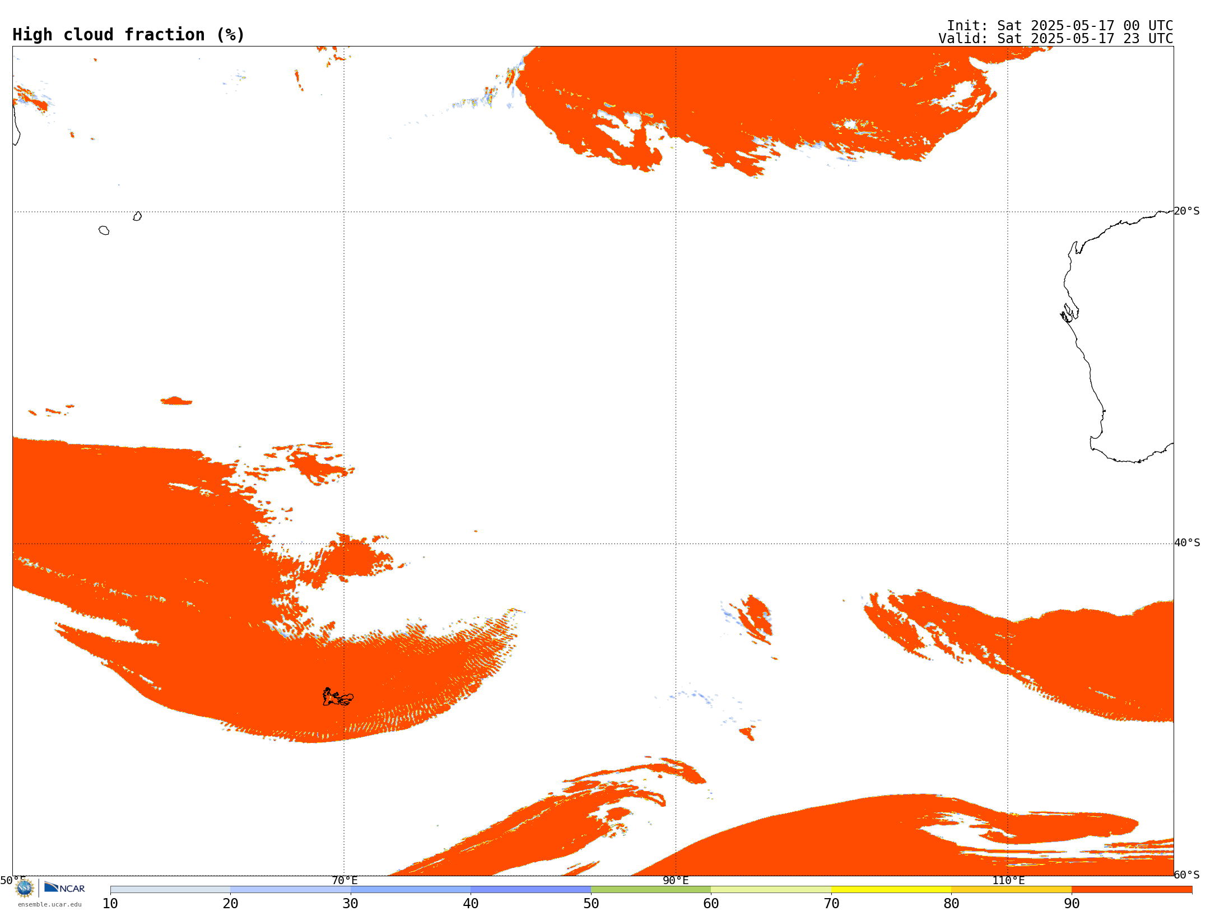Image resolution: width=1210 pixels, height=911 pixels.
Task: Click the 10-20 pale gray colorbar segment
Action: tap(170, 890)
